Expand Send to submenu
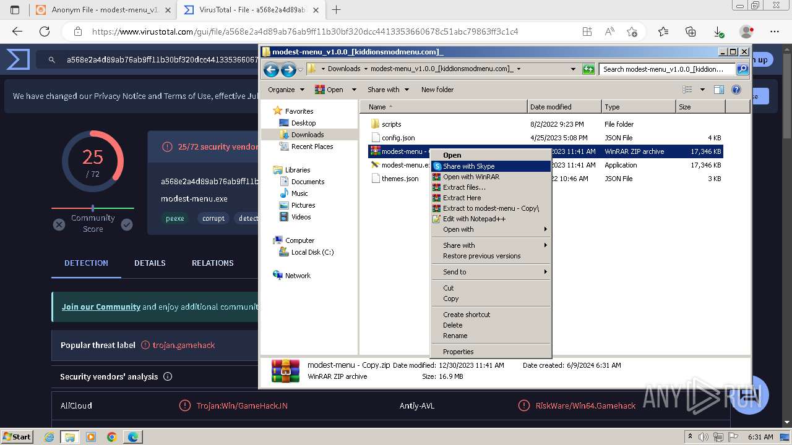 [491, 272]
